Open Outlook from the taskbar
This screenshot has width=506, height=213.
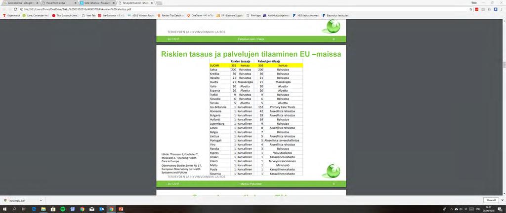point(101,209)
